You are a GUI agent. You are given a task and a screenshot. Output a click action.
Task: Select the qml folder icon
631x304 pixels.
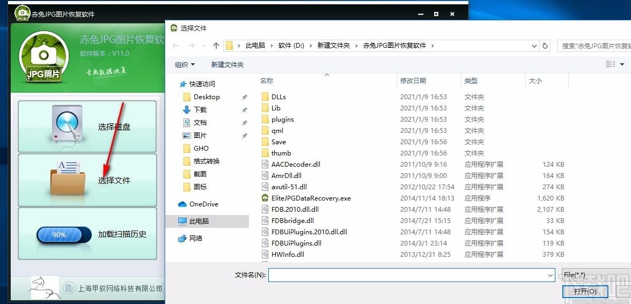265,131
